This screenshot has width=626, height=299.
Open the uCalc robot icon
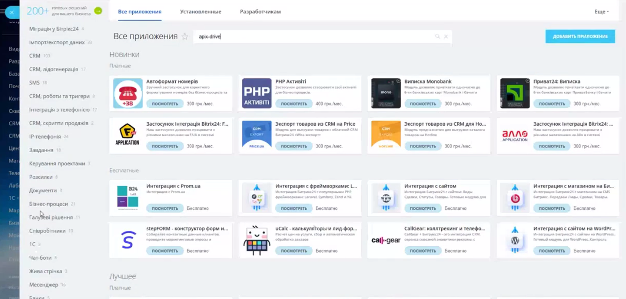pyautogui.click(x=257, y=240)
